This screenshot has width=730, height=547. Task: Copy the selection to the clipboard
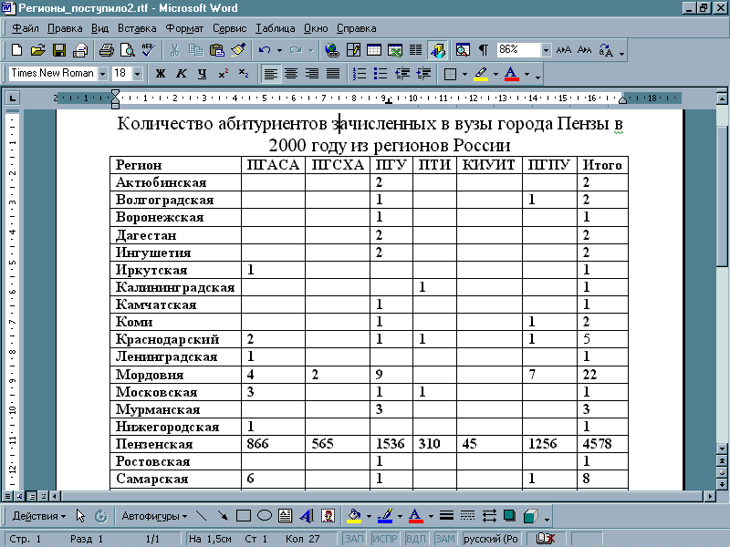[196, 50]
